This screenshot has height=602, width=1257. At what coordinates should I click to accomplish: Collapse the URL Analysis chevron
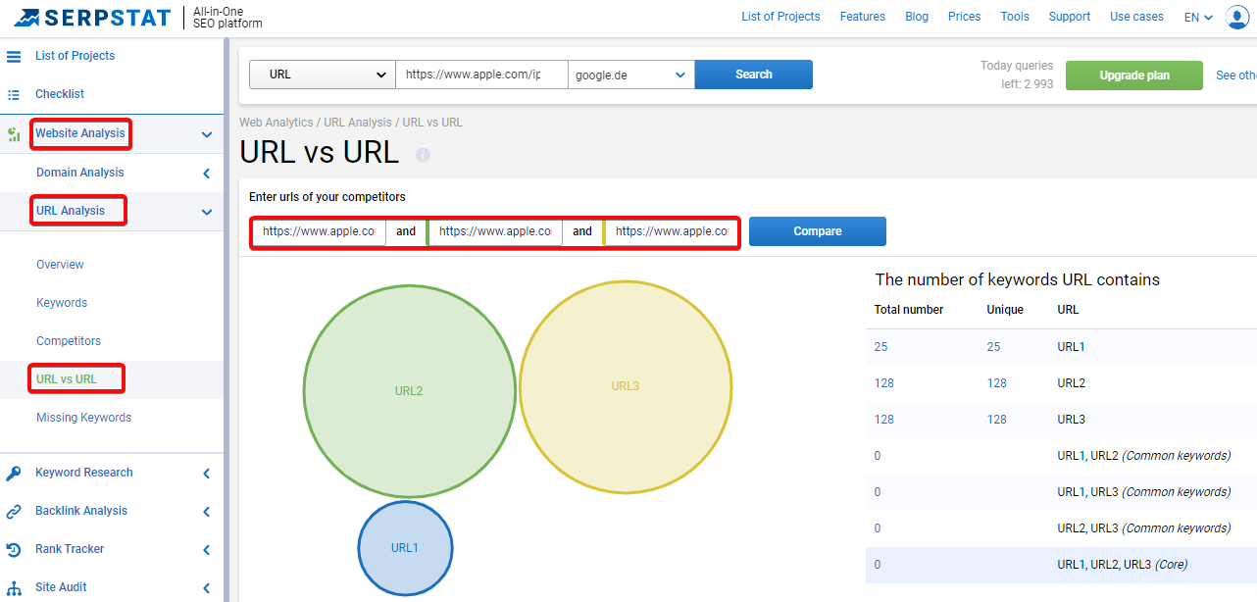pyautogui.click(x=207, y=212)
